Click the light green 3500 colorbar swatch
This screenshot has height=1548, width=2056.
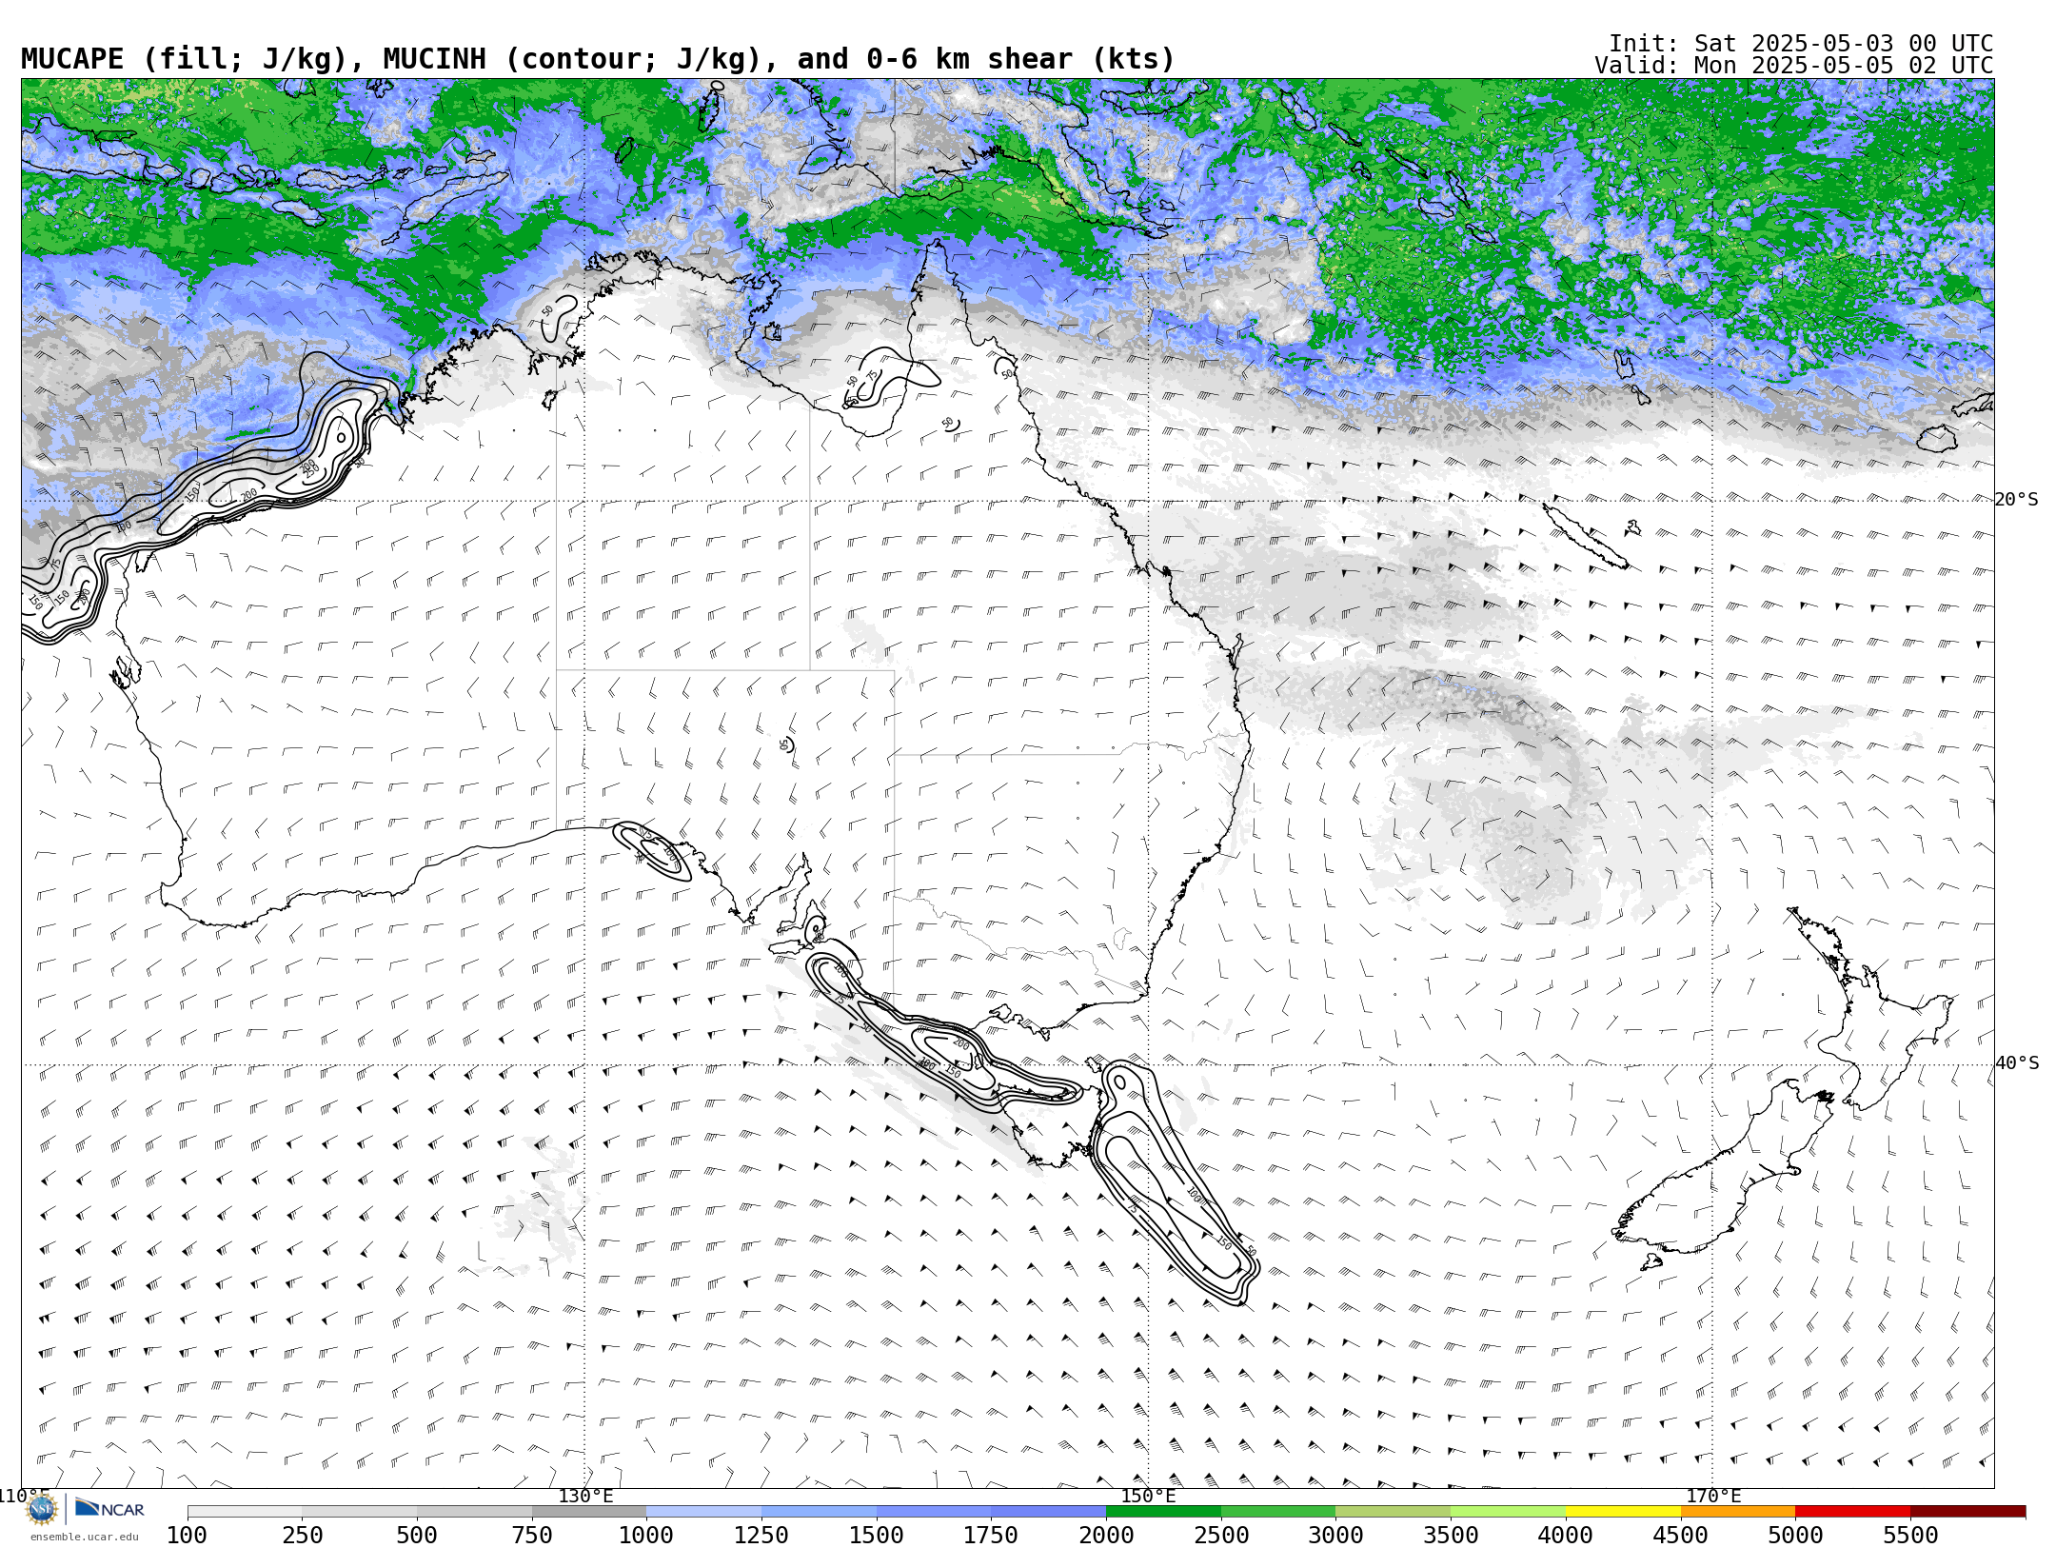click(x=1508, y=1512)
